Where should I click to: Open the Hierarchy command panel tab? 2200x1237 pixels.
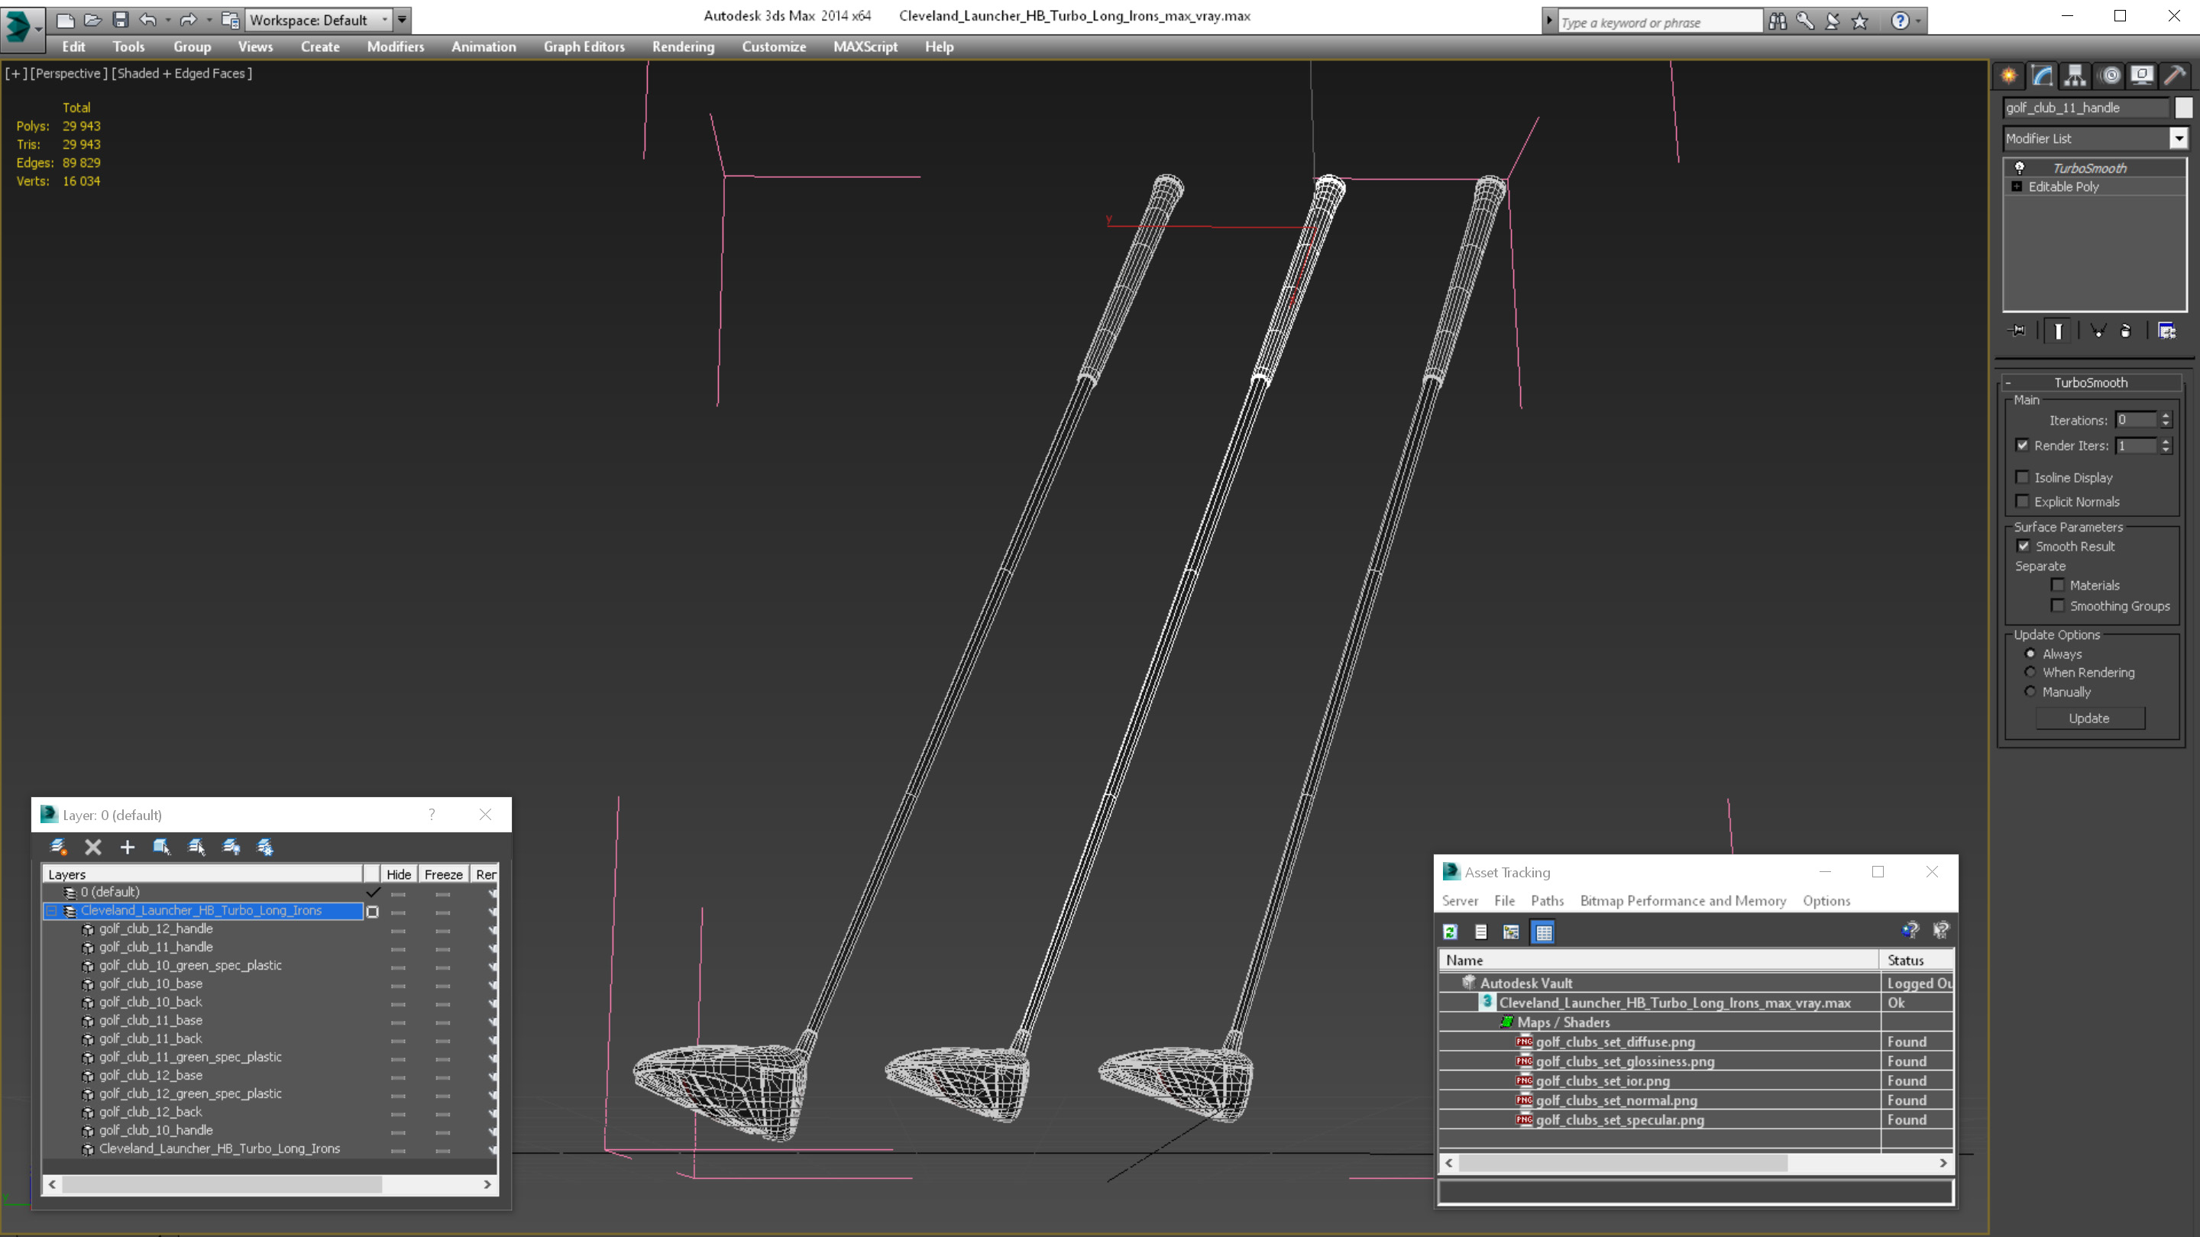pyautogui.click(x=2075, y=75)
